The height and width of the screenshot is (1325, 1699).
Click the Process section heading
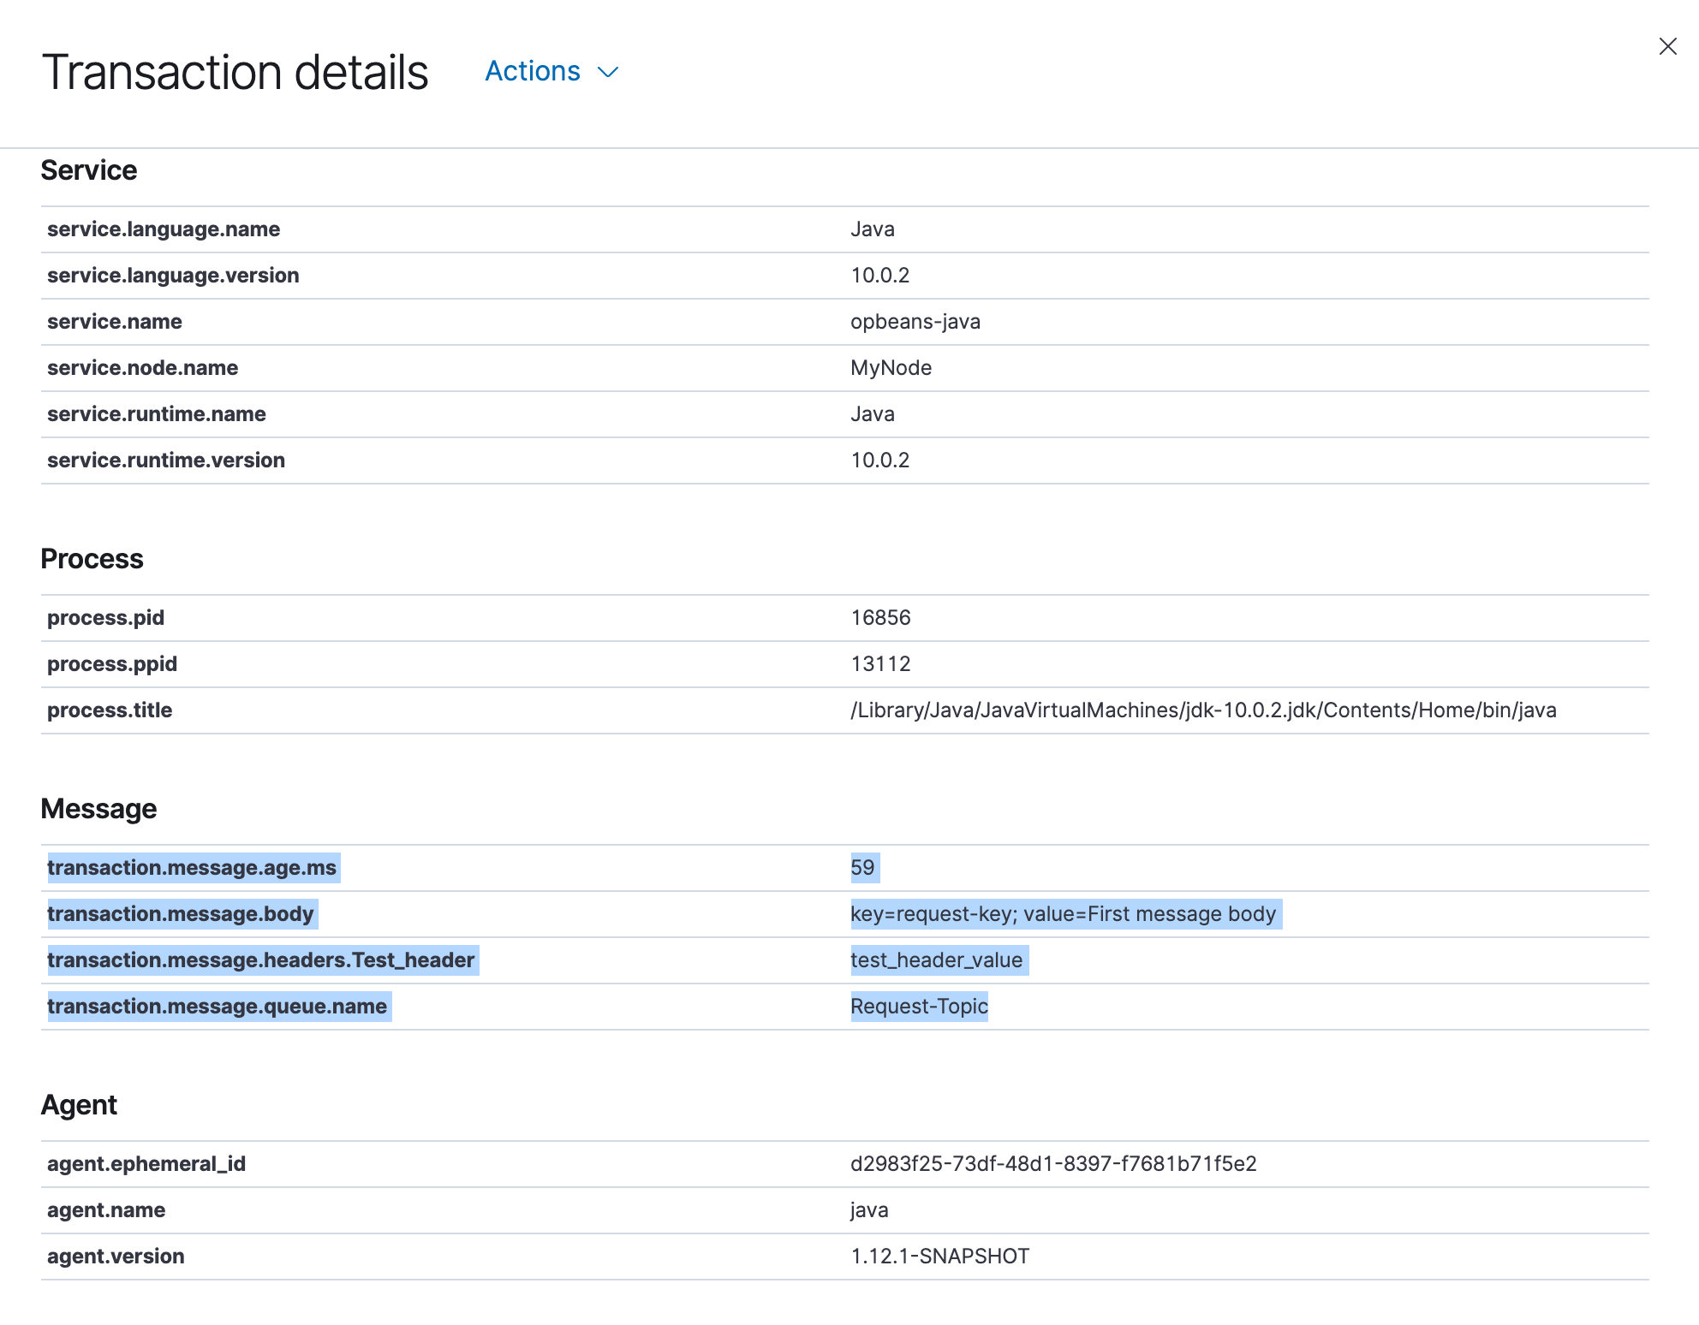(92, 559)
